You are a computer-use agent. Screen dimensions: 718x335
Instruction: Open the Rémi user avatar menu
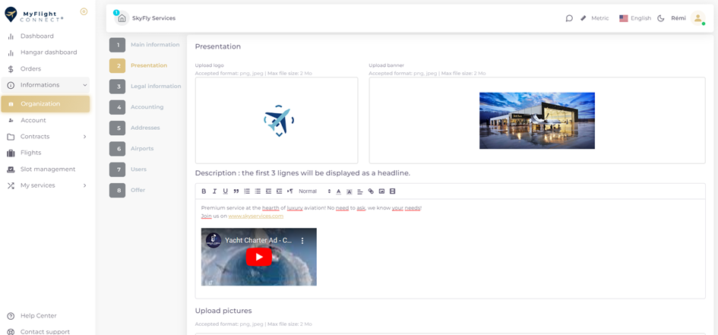coord(697,18)
